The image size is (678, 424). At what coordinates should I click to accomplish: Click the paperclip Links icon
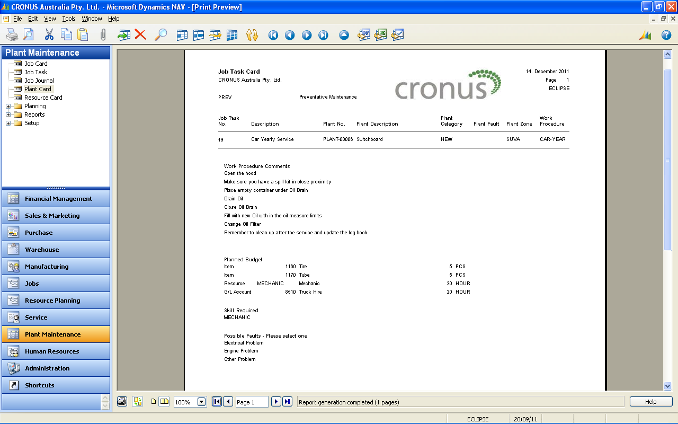(103, 35)
